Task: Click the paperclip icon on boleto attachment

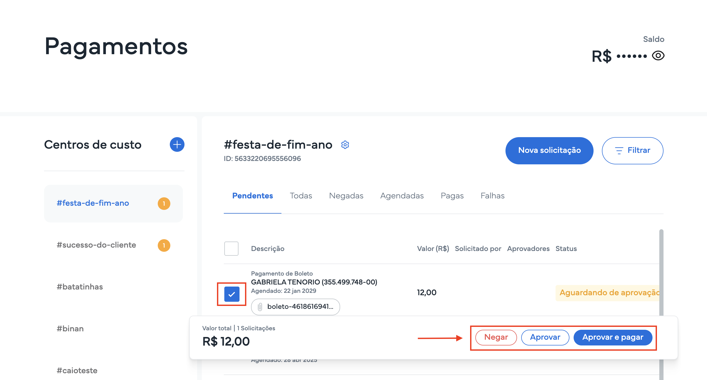Action: [x=260, y=307]
